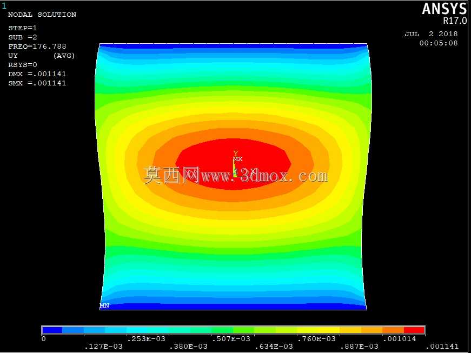
Task: Click the dark blue legend swatch
Action: 52,330
